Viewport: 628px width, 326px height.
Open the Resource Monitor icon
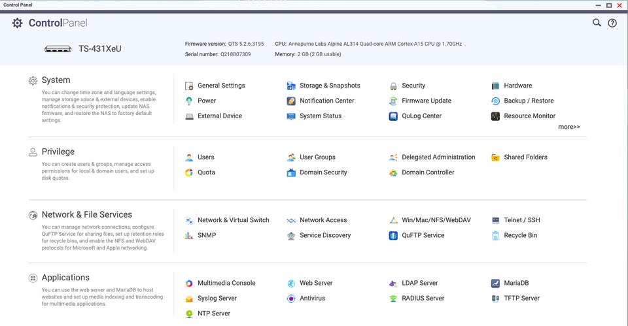[496, 116]
